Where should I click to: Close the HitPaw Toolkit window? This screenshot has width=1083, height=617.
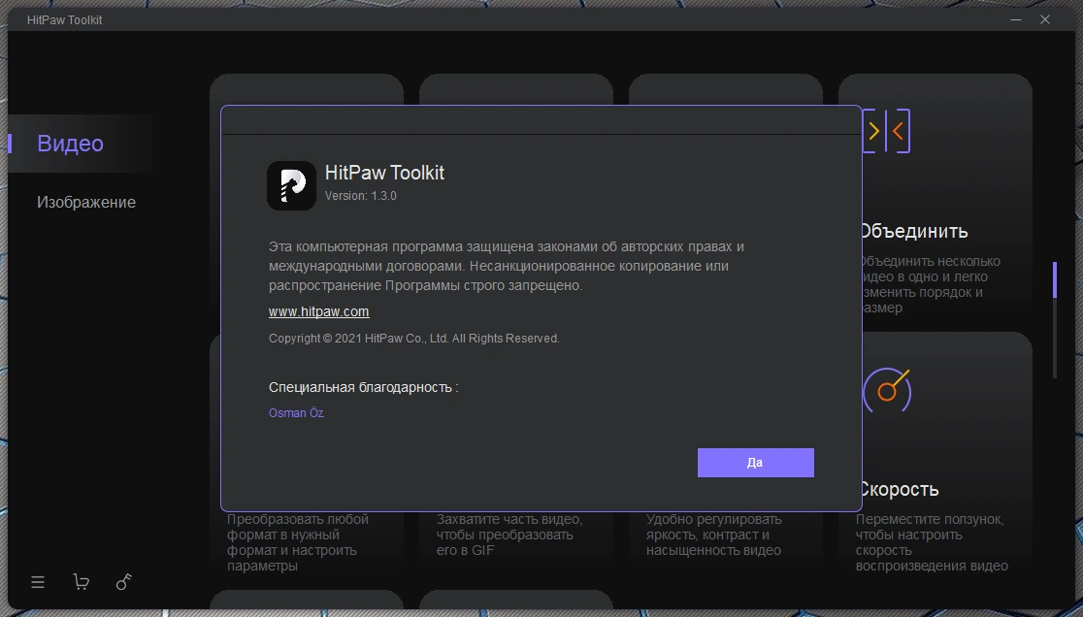(x=1045, y=19)
